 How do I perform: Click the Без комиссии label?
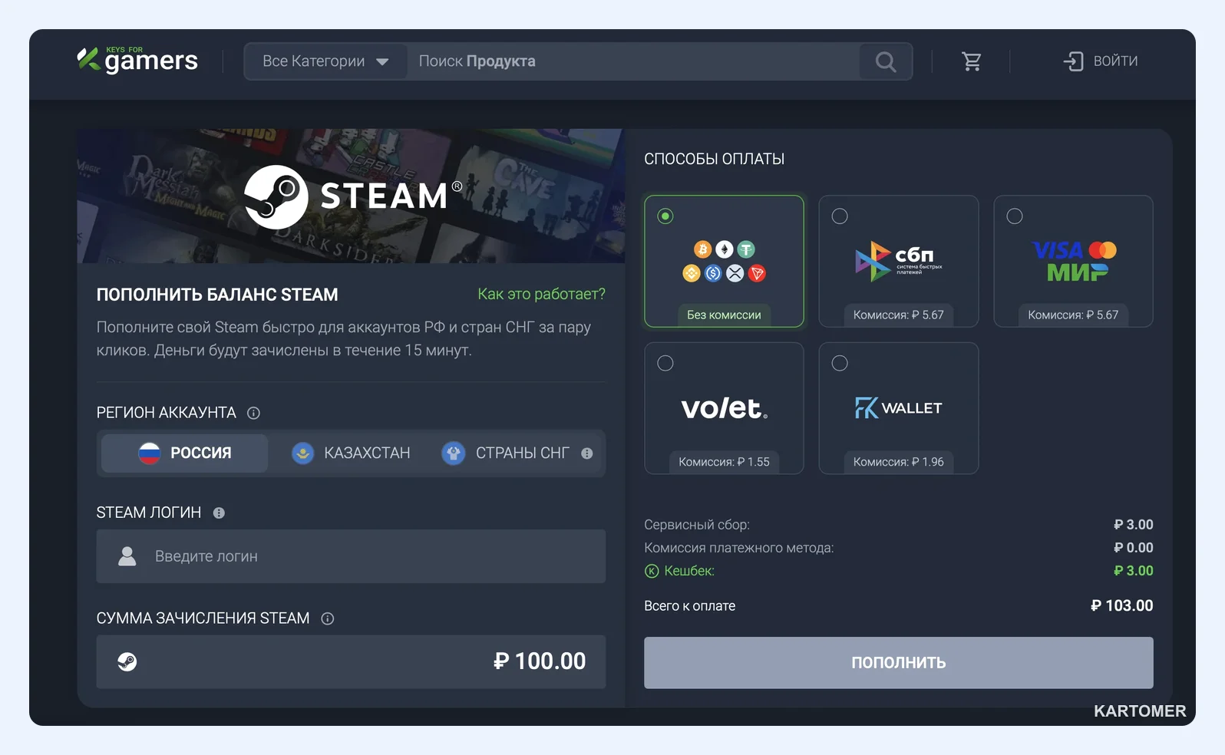coord(724,315)
